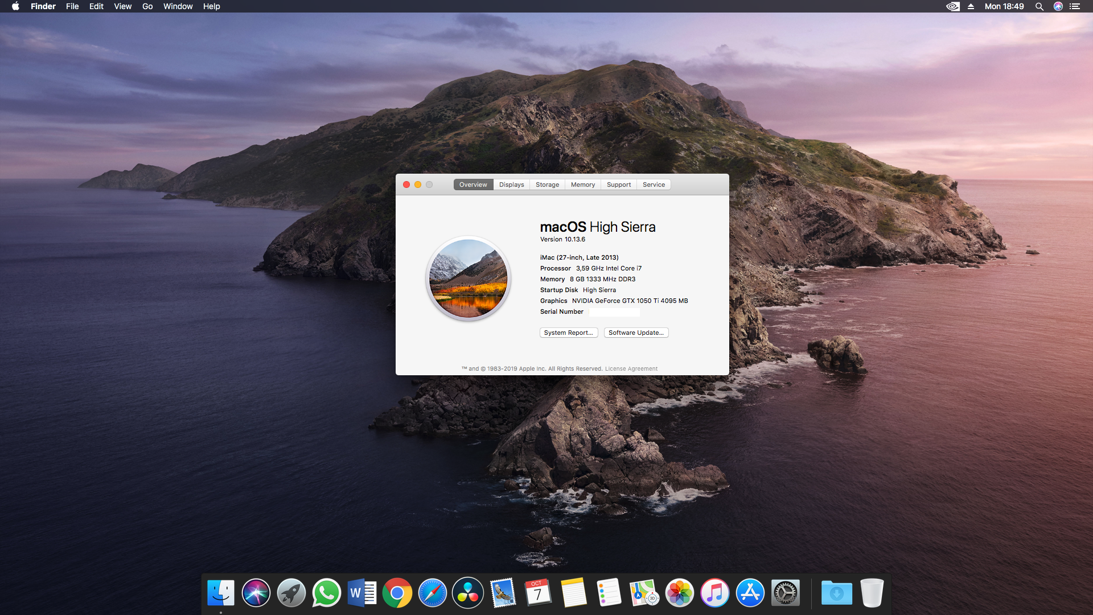Open Spotlight search magnifier icon
Viewport: 1093px width, 615px height.
tap(1039, 6)
